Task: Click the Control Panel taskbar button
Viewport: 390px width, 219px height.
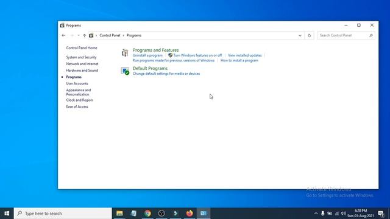Action: click(x=204, y=214)
